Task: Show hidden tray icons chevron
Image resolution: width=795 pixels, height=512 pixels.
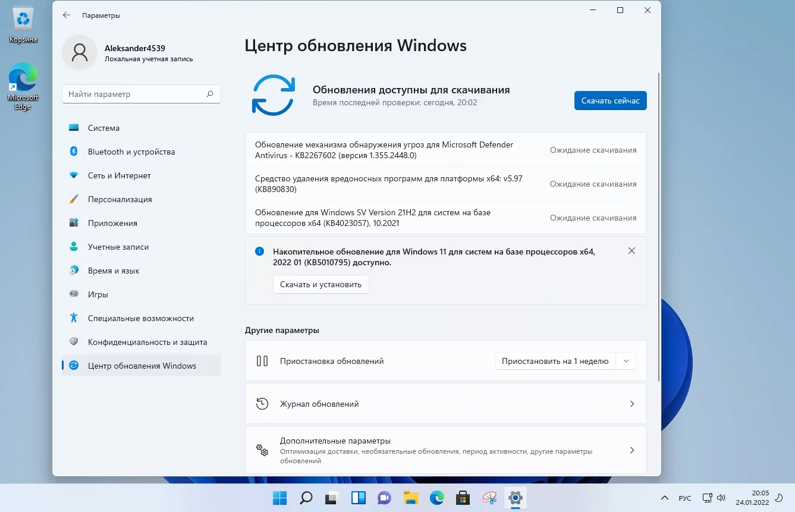Action: pyautogui.click(x=664, y=498)
